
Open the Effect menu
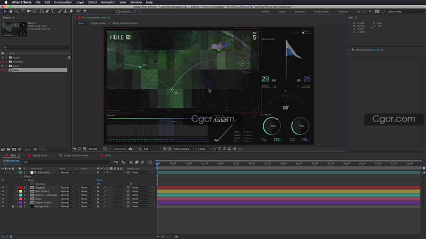coord(92,2)
